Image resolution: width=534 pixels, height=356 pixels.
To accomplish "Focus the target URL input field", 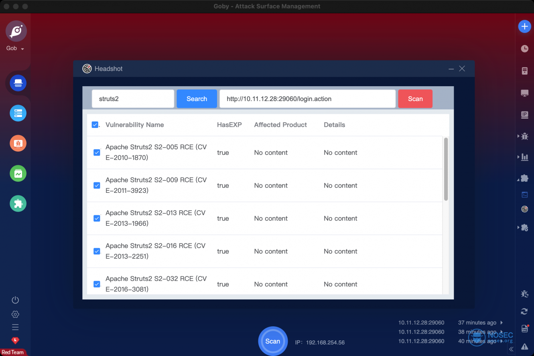I will [x=308, y=99].
